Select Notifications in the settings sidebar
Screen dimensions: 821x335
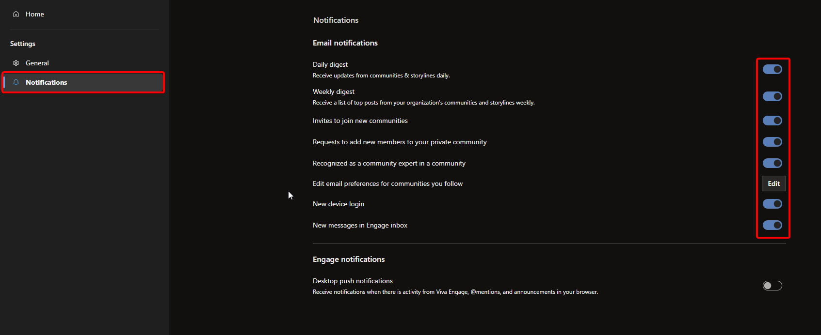click(x=47, y=82)
